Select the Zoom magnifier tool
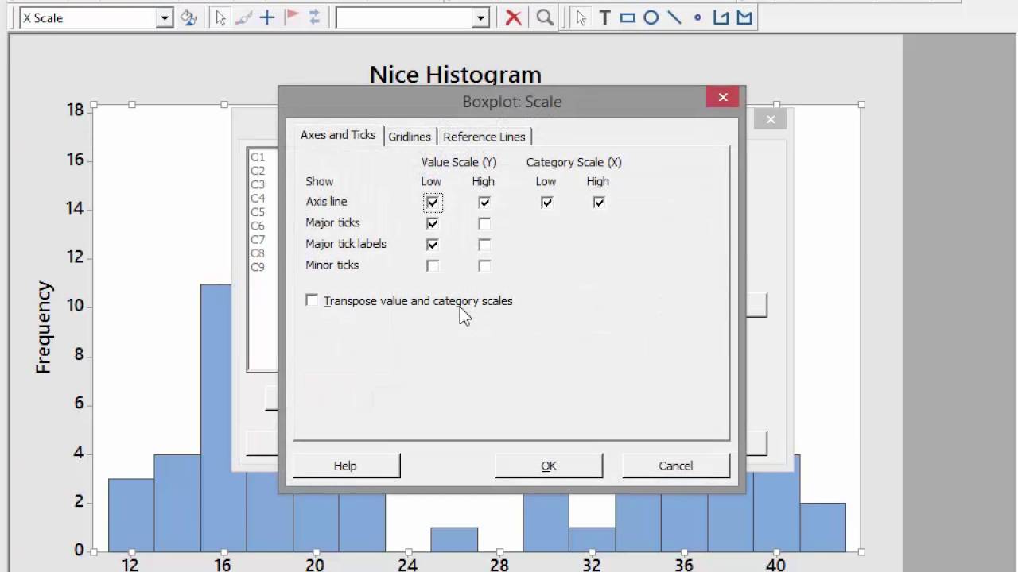 tap(545, 17)
